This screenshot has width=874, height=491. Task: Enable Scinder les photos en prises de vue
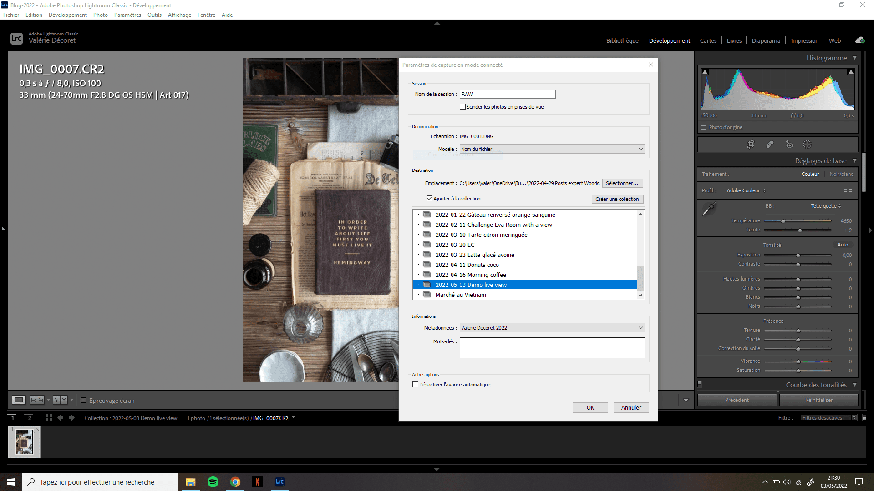[463, 107]
